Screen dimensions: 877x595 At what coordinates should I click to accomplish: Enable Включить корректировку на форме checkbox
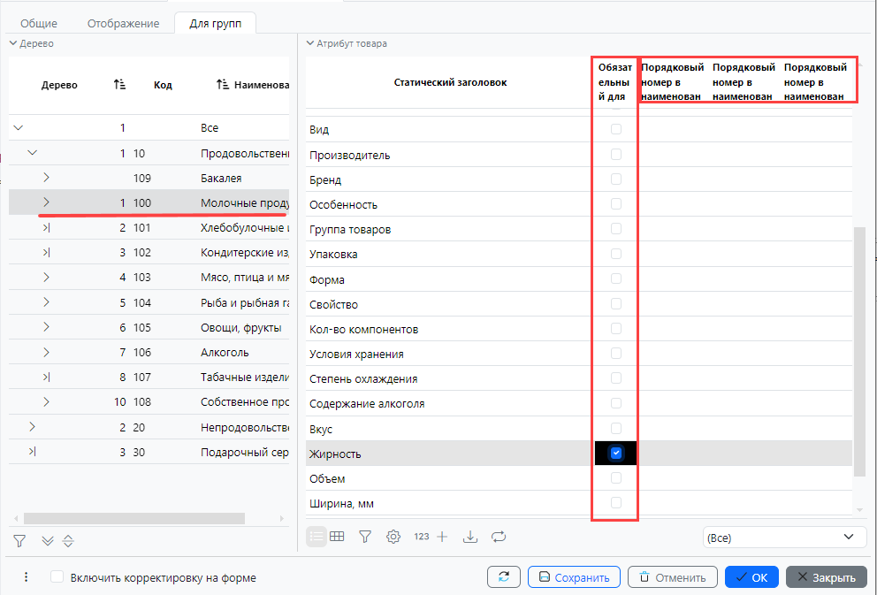click(x=57, y=577)
